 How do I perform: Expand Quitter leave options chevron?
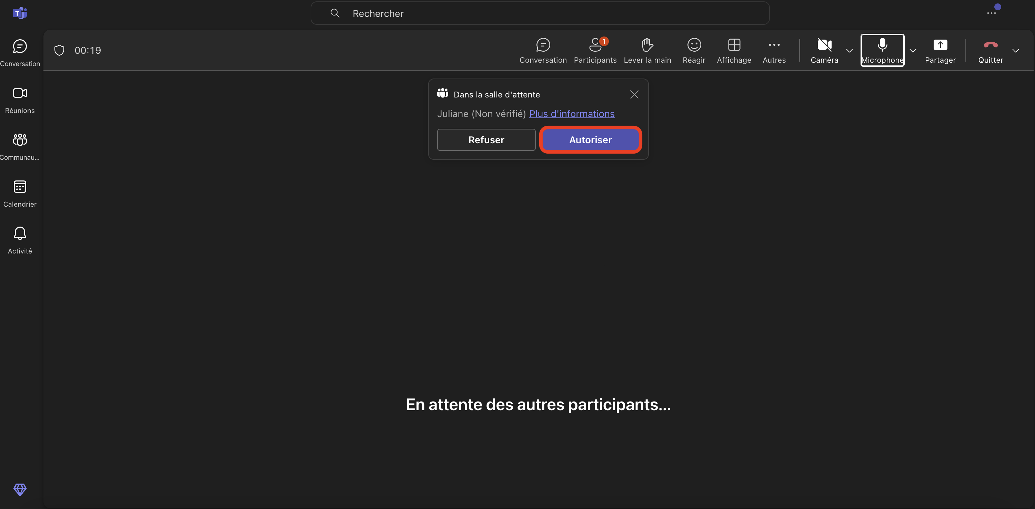tap(1015, 51)
